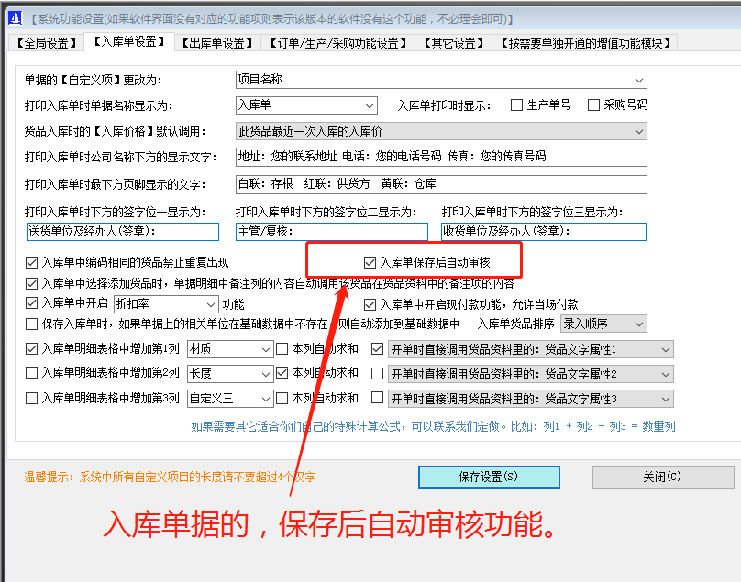Change 入库单中货品排序 from 录入顺序
Viewport: 741px width, 582px height.
click(639, 323)
